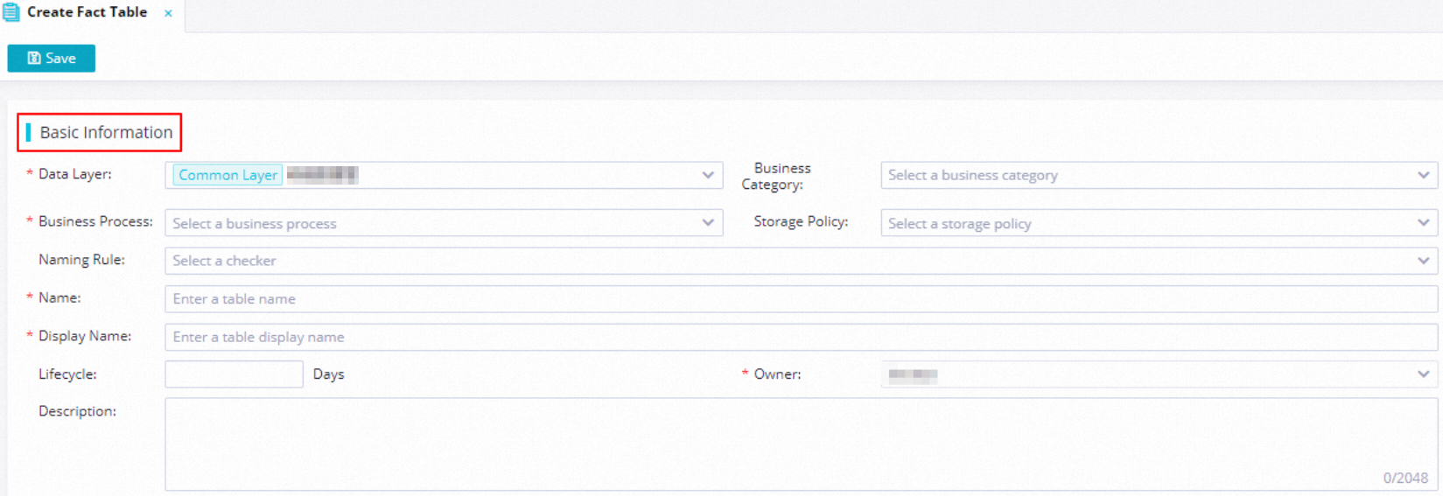Viewport: 1443px width, 496px height.
Task: Click the Naming Rule field label
Action: (x=81, y=260)
